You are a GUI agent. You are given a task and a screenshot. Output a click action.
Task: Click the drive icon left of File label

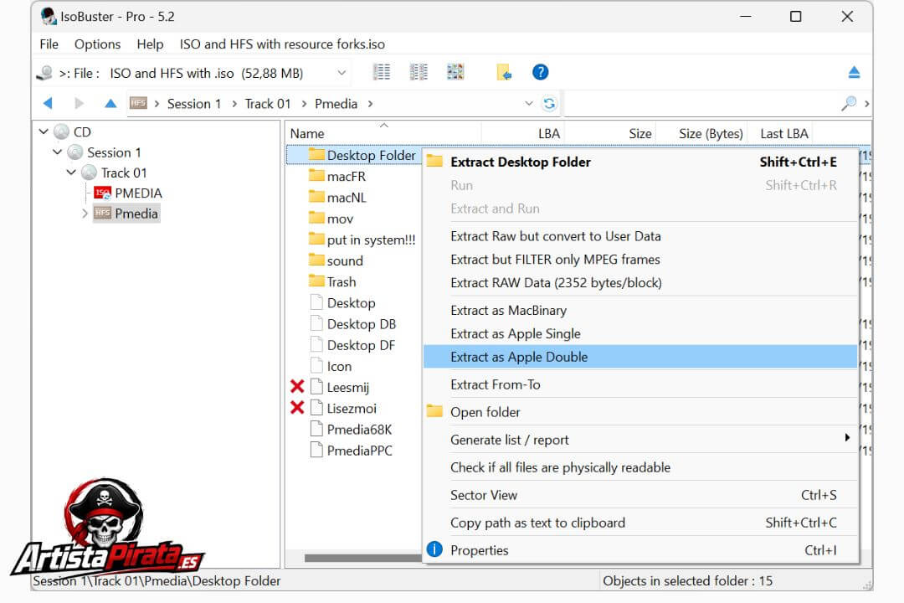tap(44, 74)
